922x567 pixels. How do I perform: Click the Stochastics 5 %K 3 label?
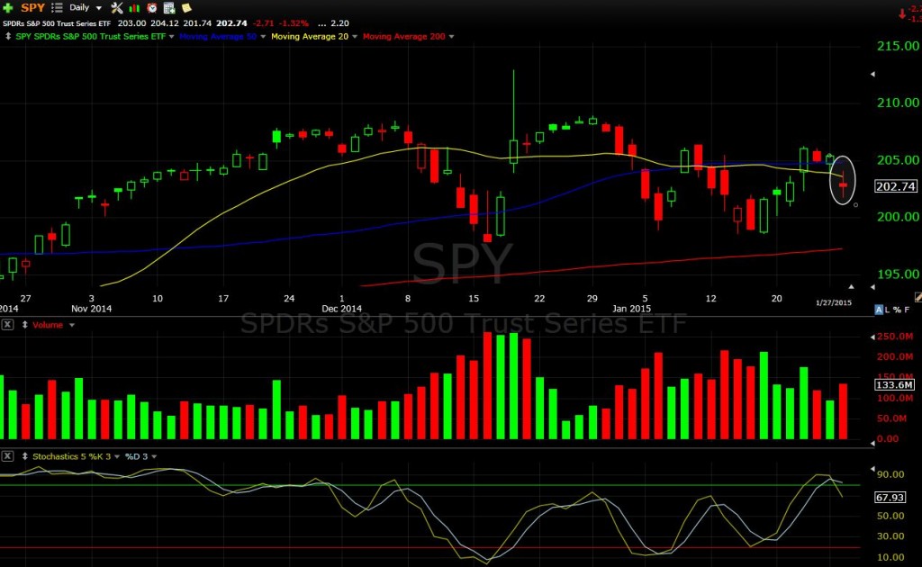tap(71, 456)
